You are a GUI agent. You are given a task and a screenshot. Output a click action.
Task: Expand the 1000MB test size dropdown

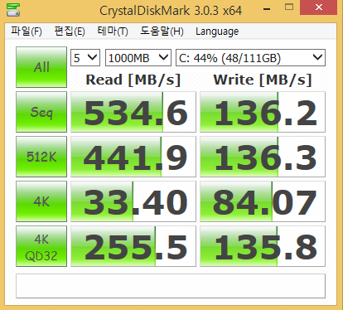tap(138, 58)
